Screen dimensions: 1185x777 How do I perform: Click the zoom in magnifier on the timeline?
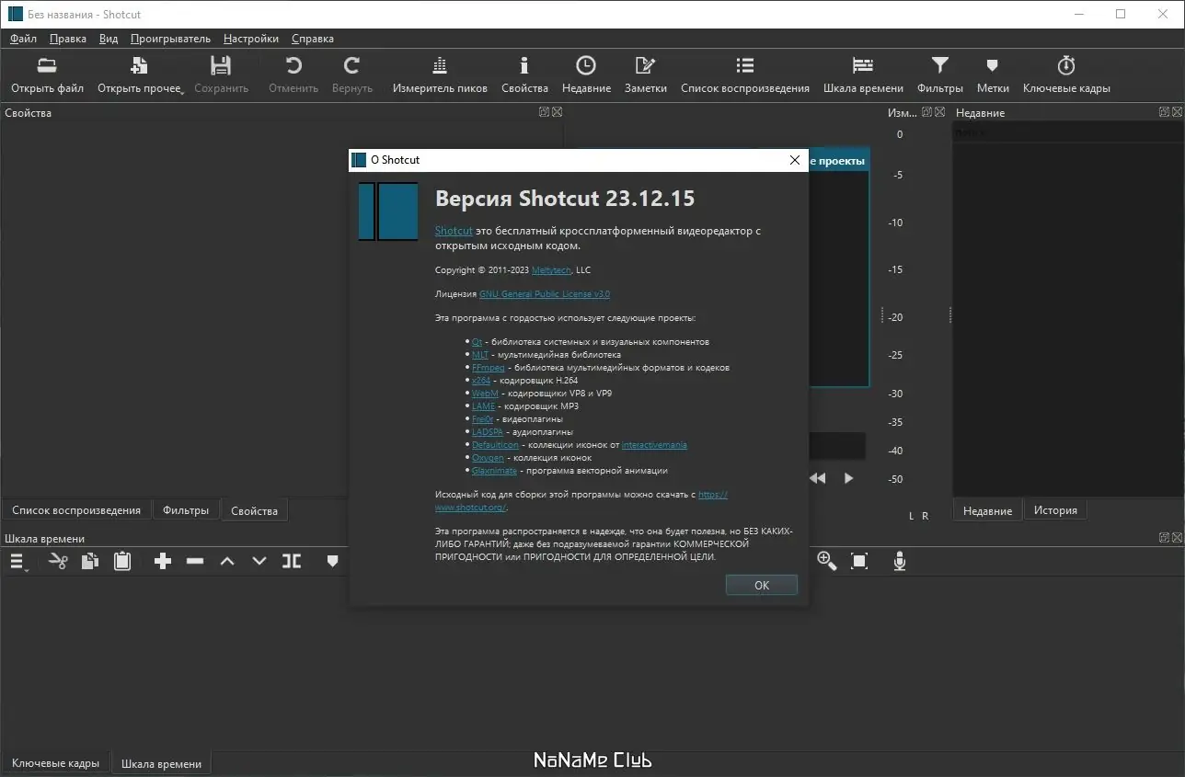click(826, 561)
